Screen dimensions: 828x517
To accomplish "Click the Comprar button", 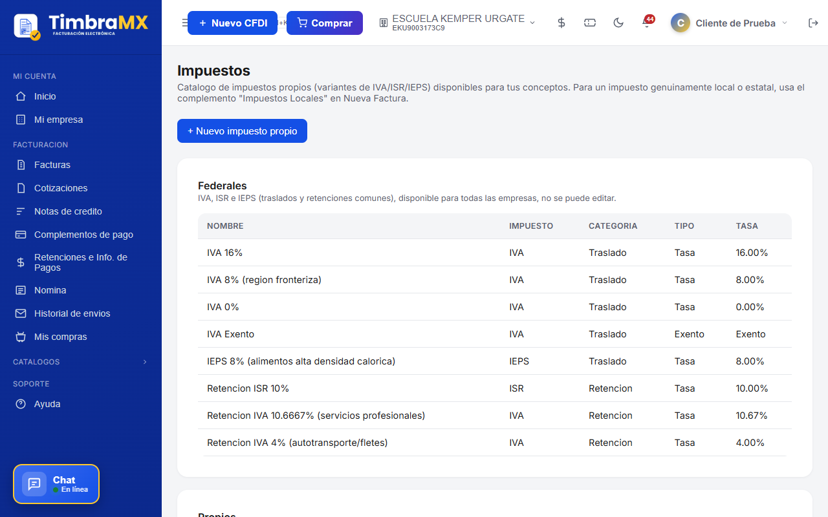I will point(325,23).
